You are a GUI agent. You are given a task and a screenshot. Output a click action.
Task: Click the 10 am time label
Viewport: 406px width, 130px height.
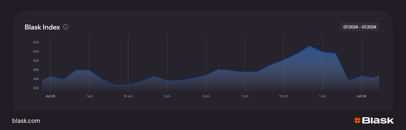click(x=128, y=96)
